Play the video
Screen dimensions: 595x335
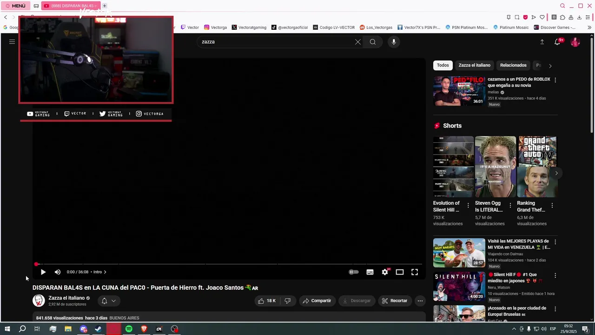tap(43, 272)
